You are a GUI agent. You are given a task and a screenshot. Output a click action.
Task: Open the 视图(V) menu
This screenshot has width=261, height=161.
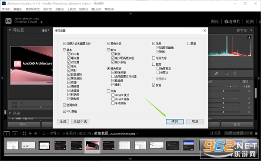84,9
